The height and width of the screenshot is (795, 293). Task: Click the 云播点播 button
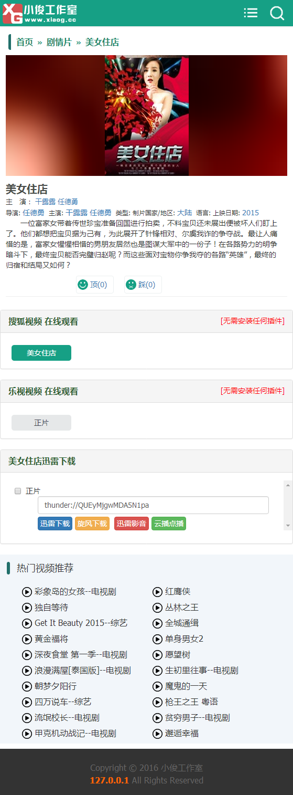[x=169, y=524]
